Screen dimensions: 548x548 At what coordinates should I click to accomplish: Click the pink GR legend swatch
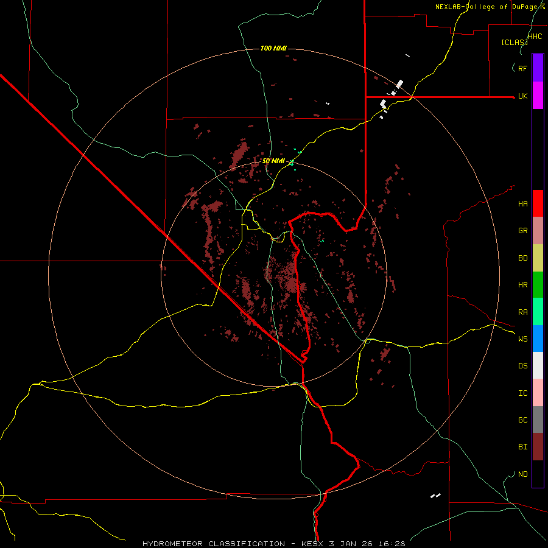pyautogui.click(x=538, y=231)
